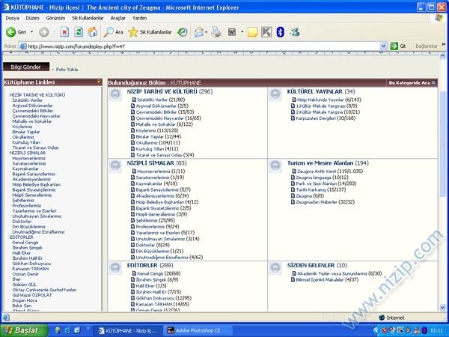
Task: Click Bağlantılar links toolbar label
Action: pos(427,46)
